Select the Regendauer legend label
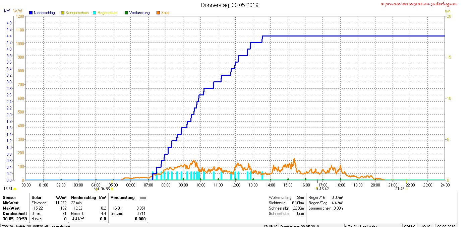This screenshot has height=227, width=468. click(108, 13)
